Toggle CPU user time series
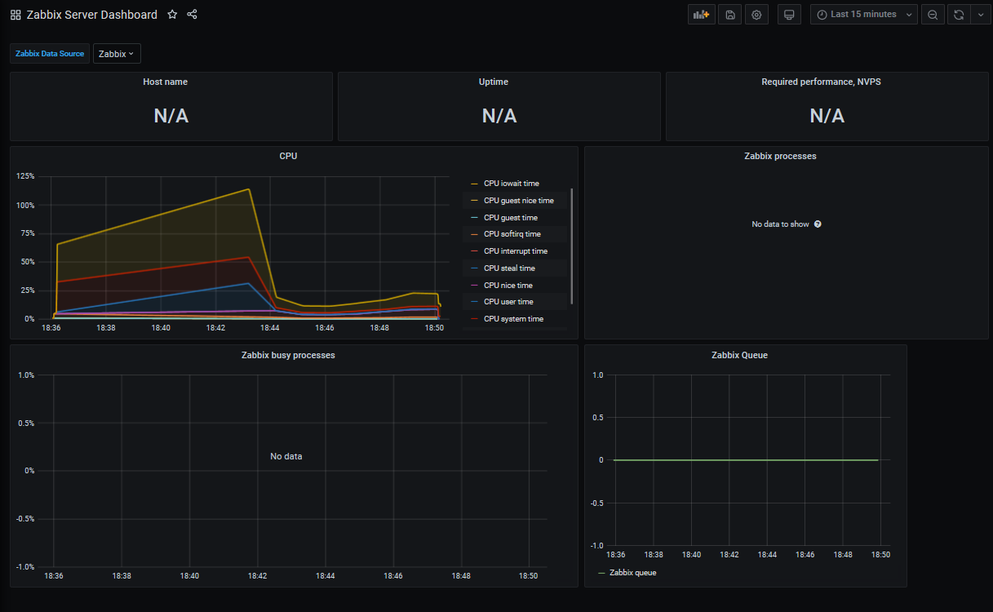The height and width of the screenshot is (612, 993). [x=508, y=302]
